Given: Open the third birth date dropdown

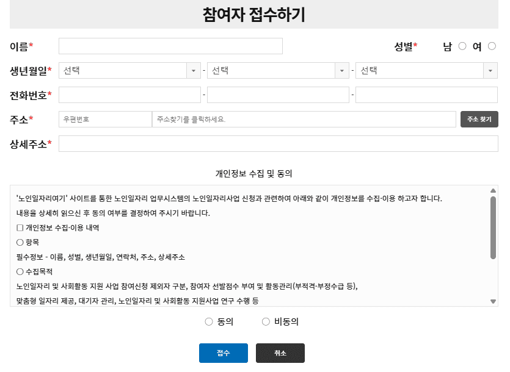Looking at the screenshot, I should pos(426,71).
